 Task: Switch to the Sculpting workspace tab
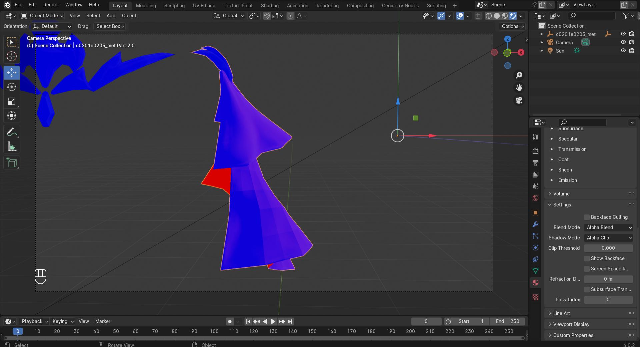point(174,6)
